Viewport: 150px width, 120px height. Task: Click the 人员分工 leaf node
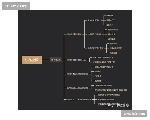[x=98, y=76]
